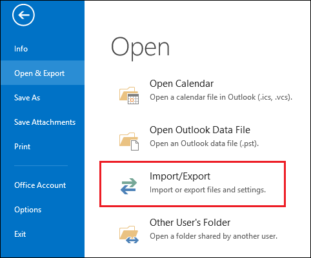311x258 pixels.
Task: Click the Open Calendar title text
Action: tap(181, 84)
